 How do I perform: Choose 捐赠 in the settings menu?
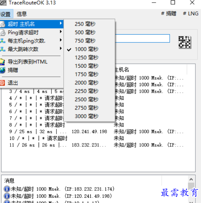click(32, 70)
